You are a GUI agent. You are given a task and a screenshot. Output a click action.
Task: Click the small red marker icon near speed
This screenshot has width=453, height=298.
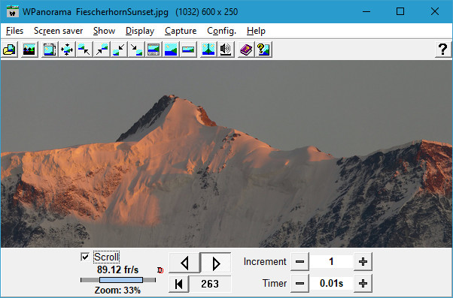point(160,270)
